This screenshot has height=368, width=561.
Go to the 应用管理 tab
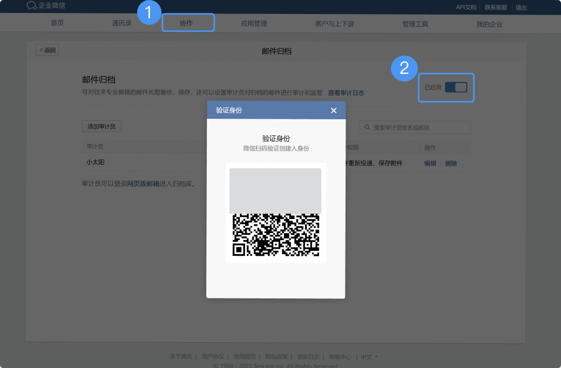click(x=254, y=24)
